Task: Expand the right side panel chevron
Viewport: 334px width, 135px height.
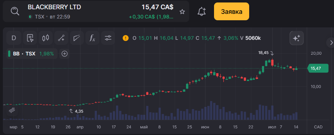Action: (331, 43)
